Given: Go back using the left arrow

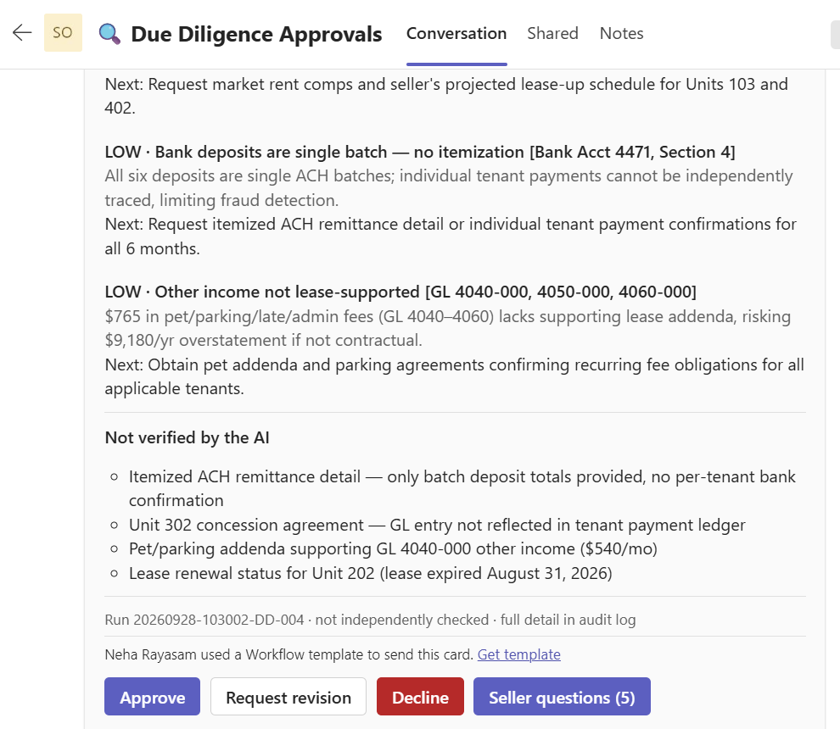Looking at the screenshot, I should 22,33.
